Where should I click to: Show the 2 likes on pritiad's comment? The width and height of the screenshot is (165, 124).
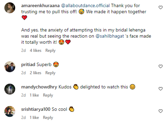[x=35, y=73]
